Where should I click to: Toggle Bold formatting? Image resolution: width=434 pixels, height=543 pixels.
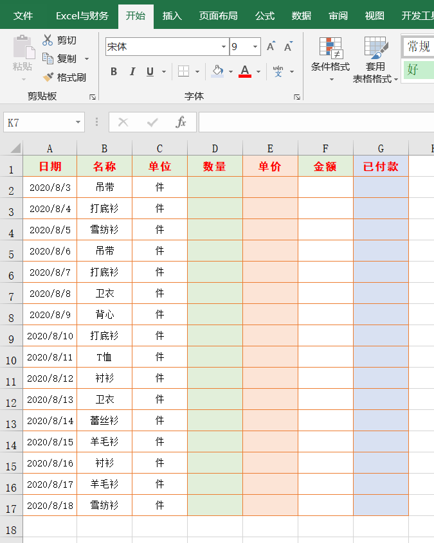(114, 72)
